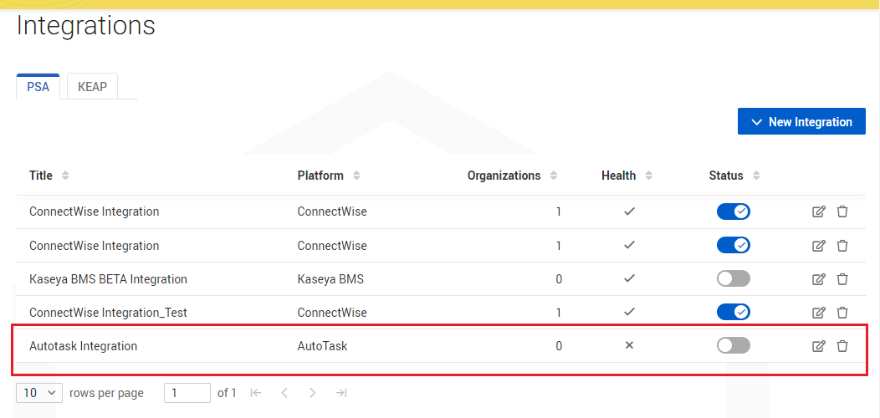Delete the Autotask Integration row
Viewport: 880px width, 418px height.
(842, 346)
